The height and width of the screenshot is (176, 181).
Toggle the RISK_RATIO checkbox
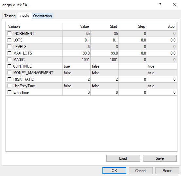pyautogui.click(x=9, y=79)
